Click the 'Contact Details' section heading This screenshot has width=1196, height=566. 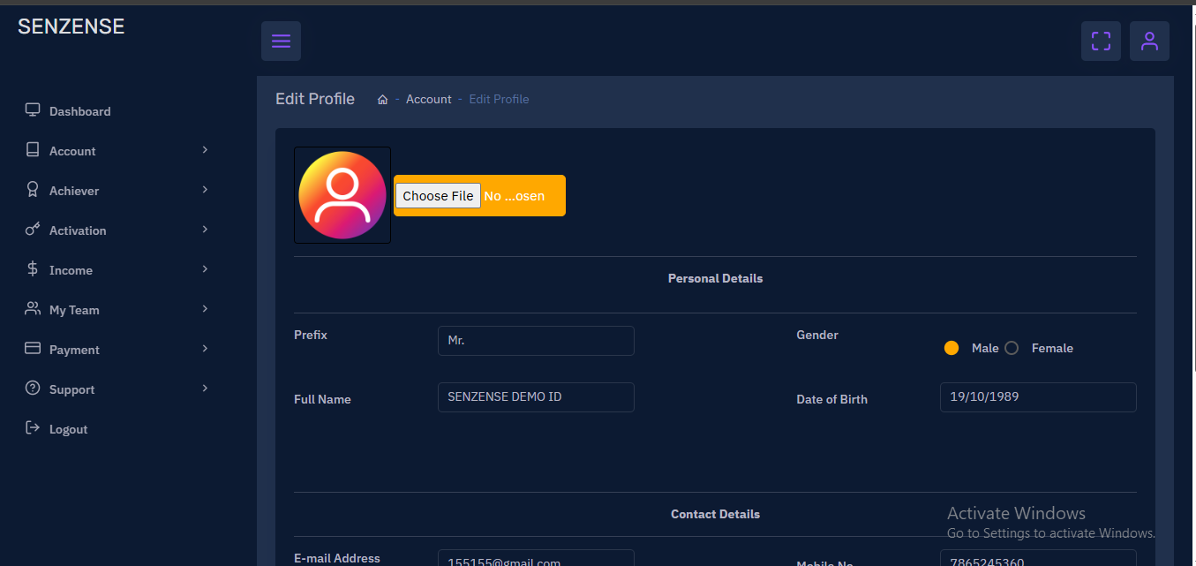coord(715,514)
